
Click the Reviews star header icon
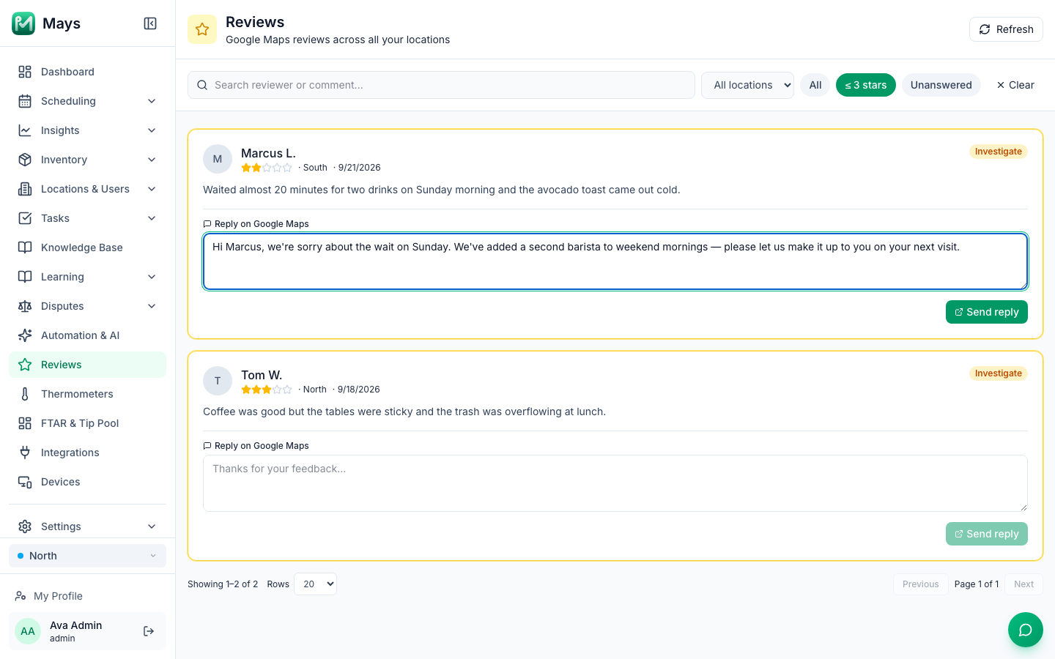pos(202,29)
